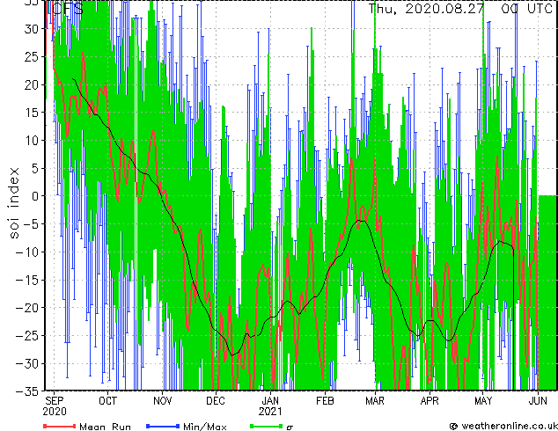Click the green sigma legend line
The image size is (558, 431).
click(x=264, y=426)
